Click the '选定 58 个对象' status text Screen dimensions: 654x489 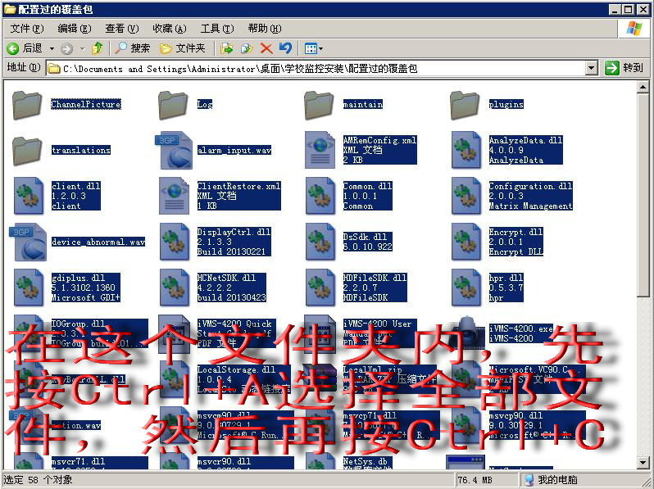pos(38,480)
